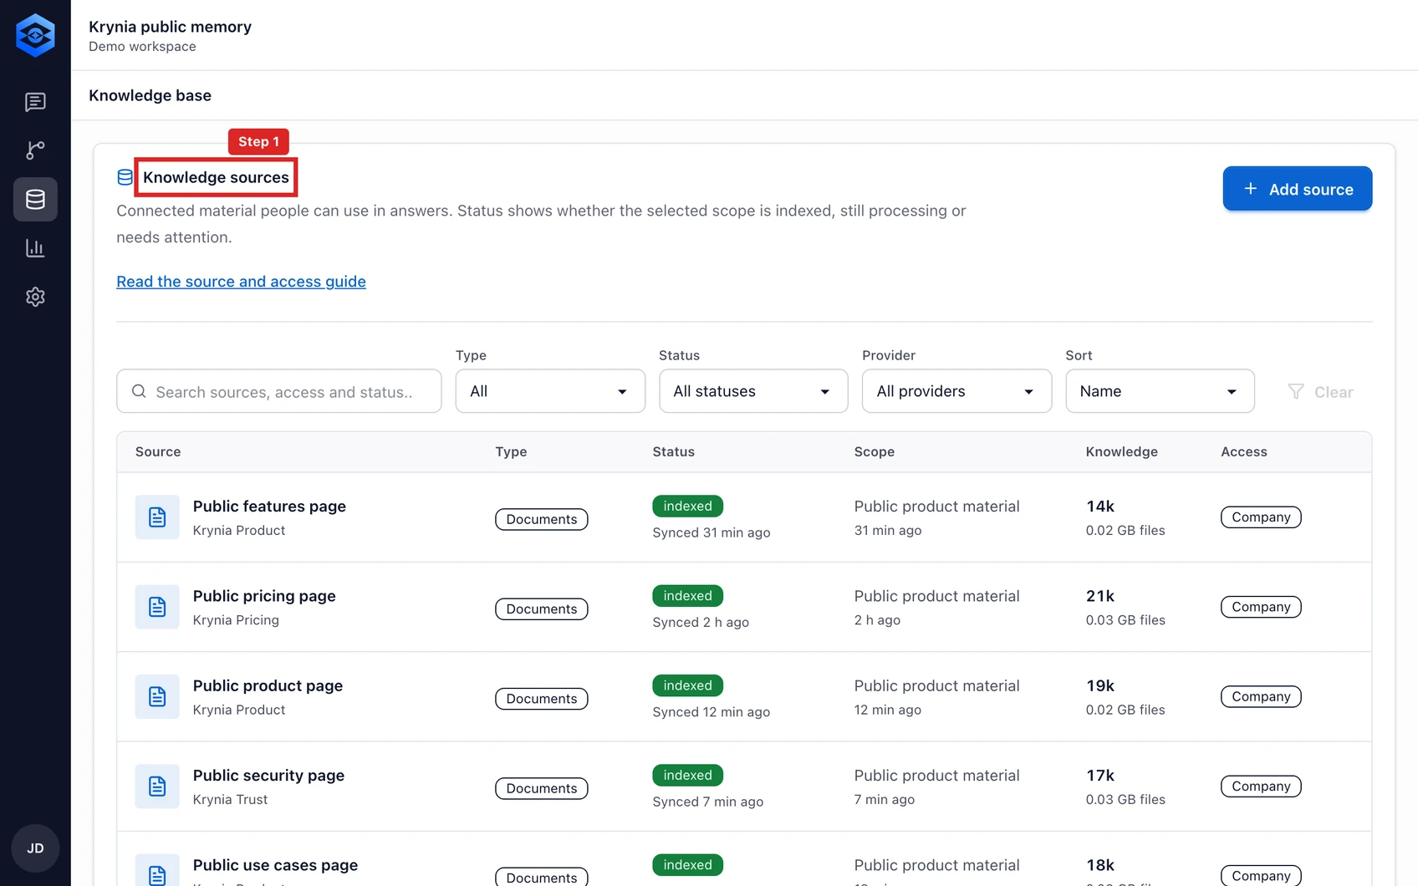Click Documents tag on Public security page row

[542, 788]
